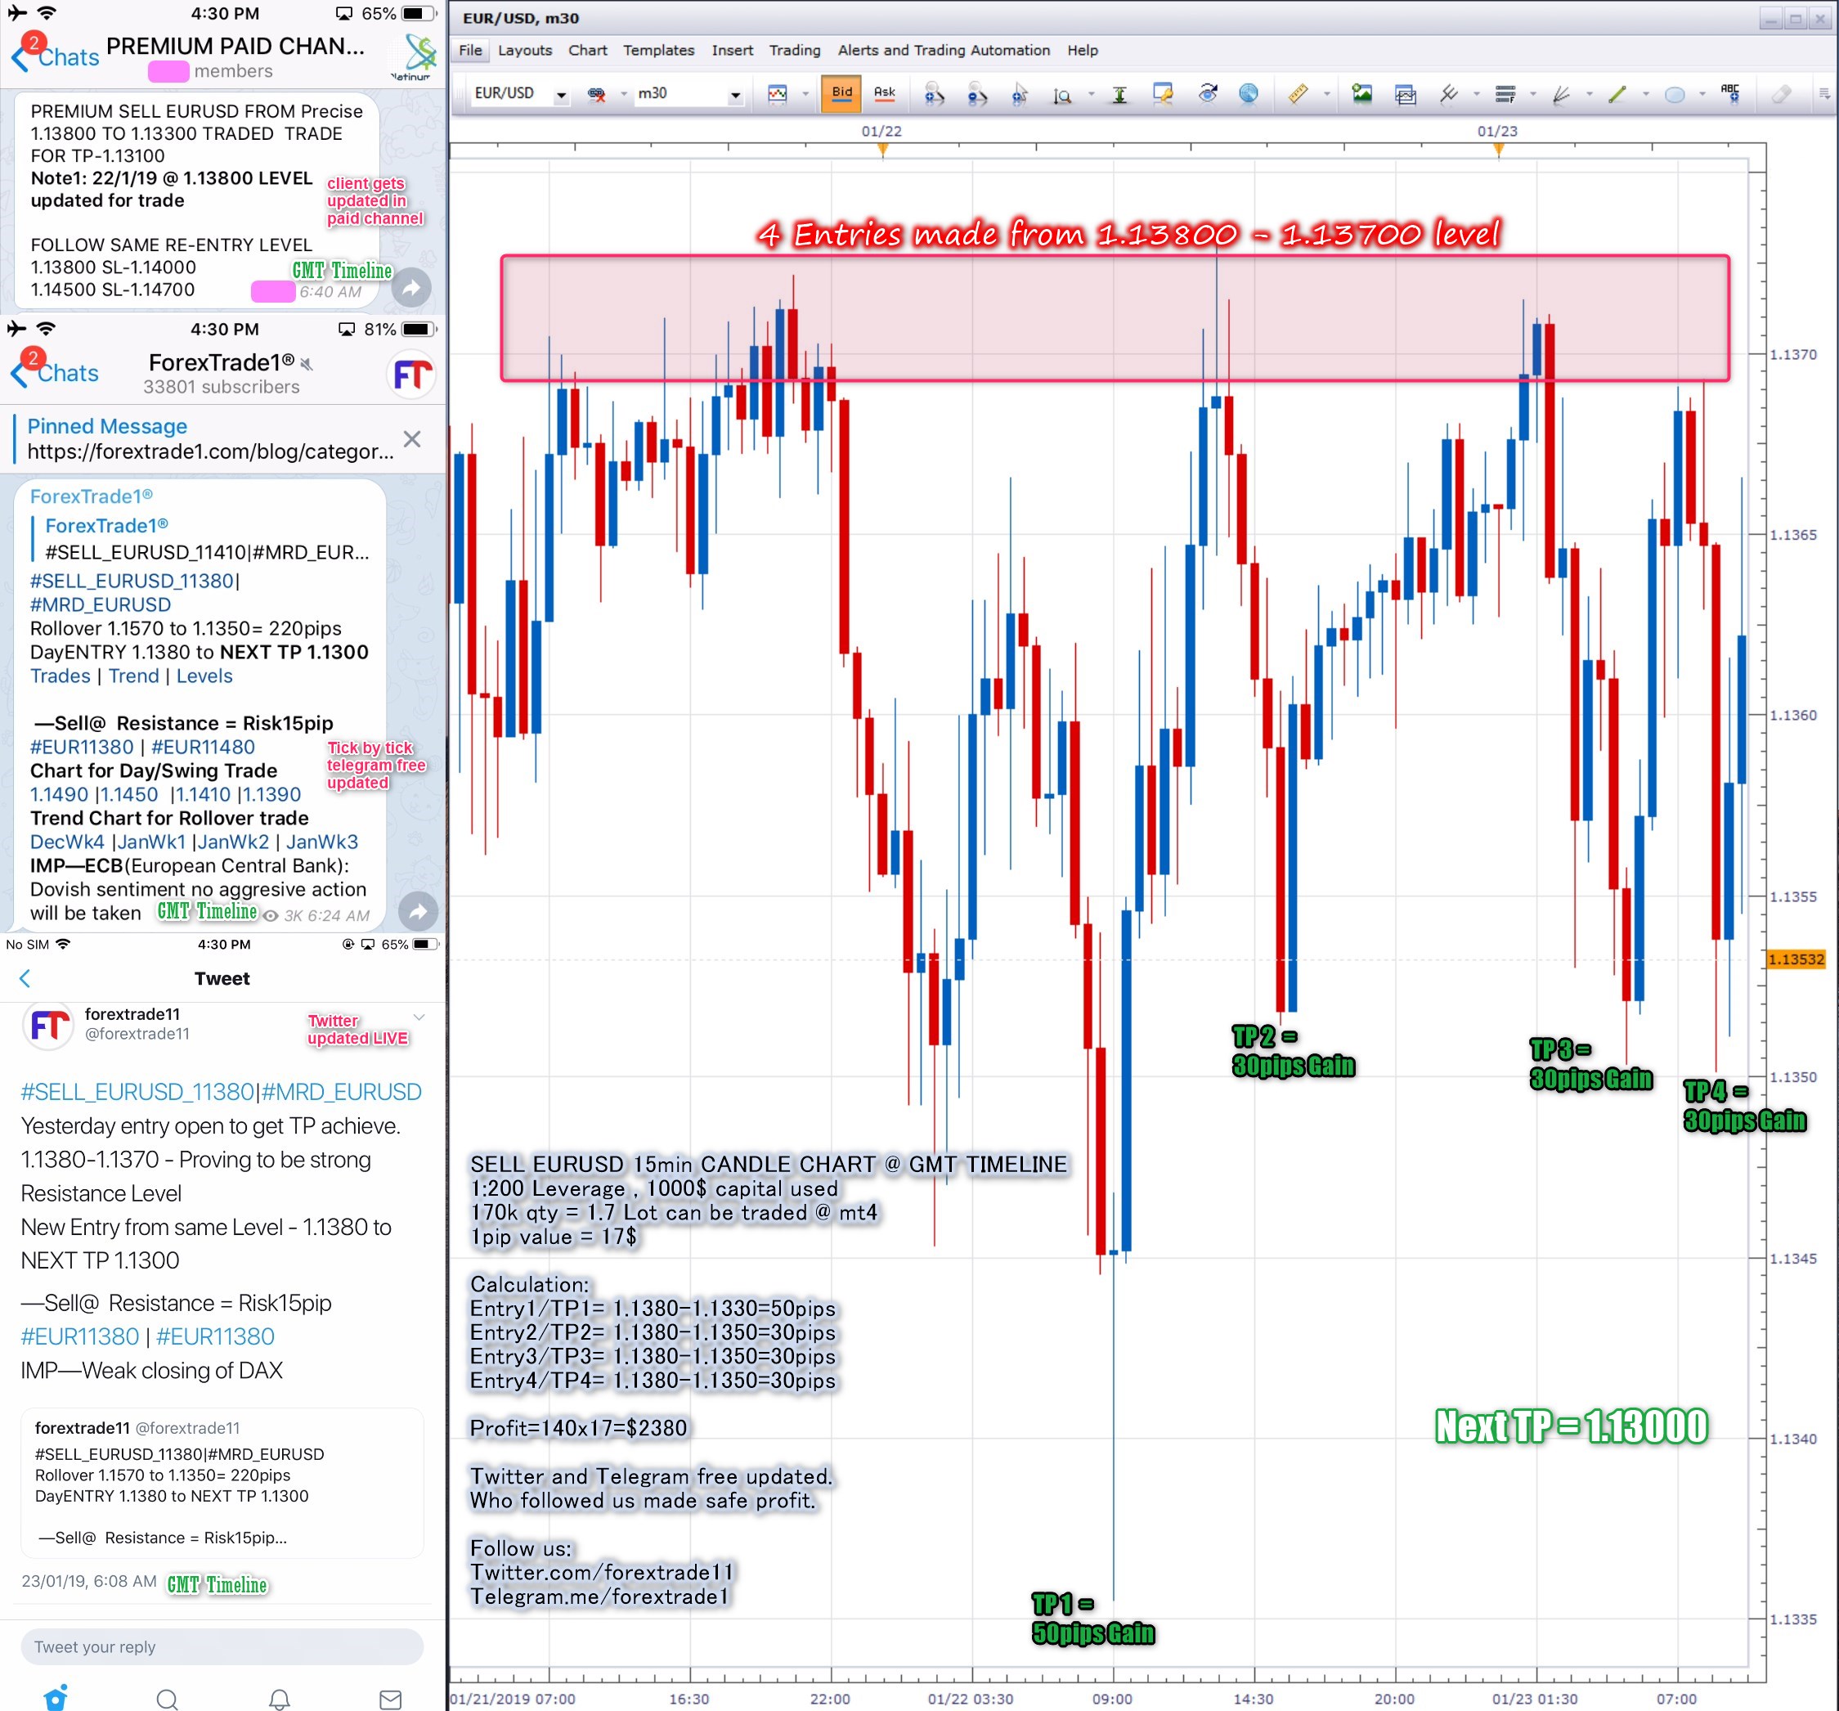Viewport: 1839px width, 1711px height.
Task: Expand the chart type dropdown arrow
Action: pos(805,94)
